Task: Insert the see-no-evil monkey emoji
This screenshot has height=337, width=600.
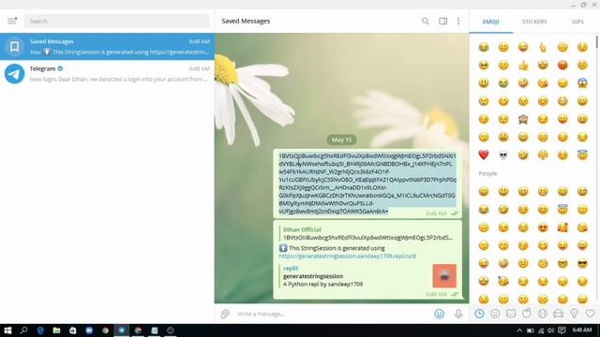Action: (x=523, y=119)
